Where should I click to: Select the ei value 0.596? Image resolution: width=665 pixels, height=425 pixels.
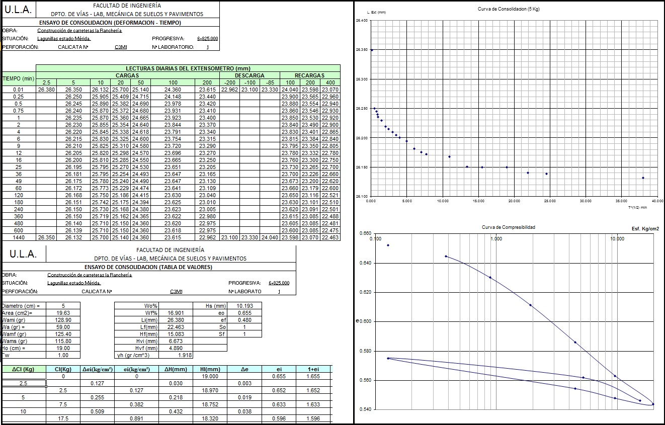pos(279,418)
